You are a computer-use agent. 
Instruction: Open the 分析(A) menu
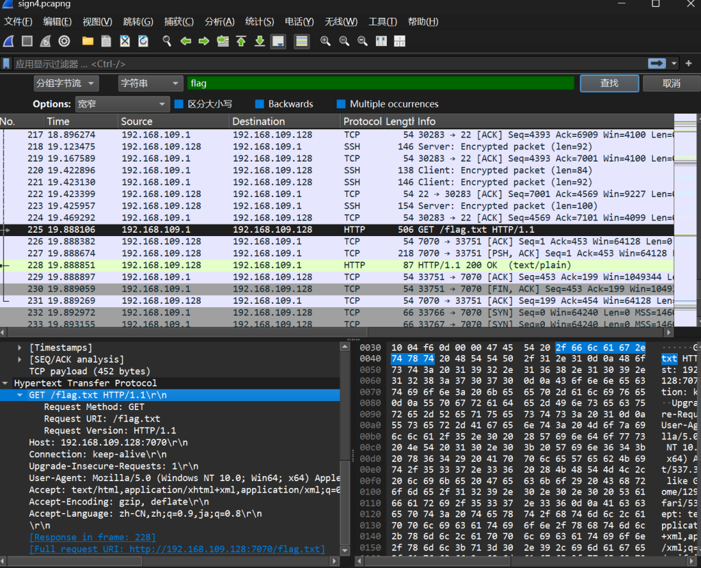[x=219, y=22]
